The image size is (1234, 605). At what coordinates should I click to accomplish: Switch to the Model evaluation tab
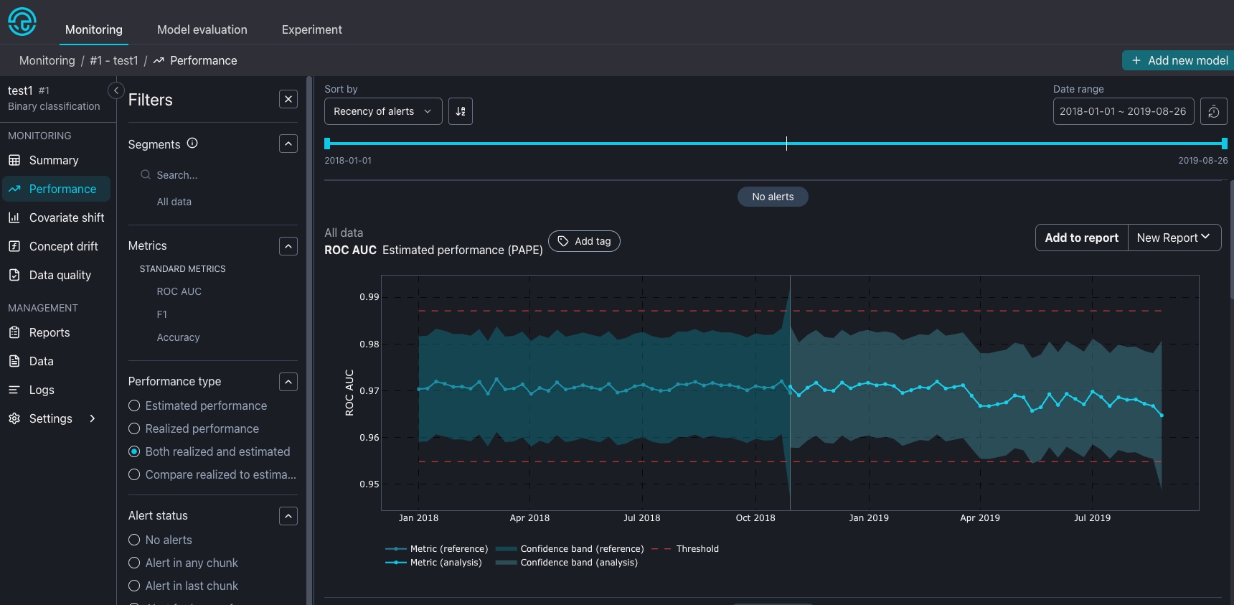pos(202,29)
